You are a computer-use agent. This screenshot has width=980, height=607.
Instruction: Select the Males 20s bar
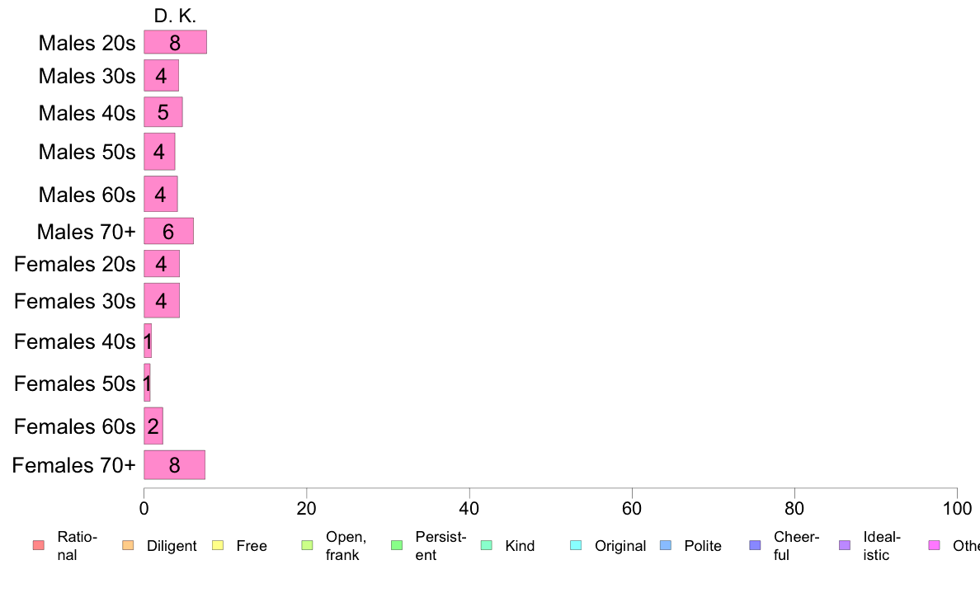click(175, 42)
